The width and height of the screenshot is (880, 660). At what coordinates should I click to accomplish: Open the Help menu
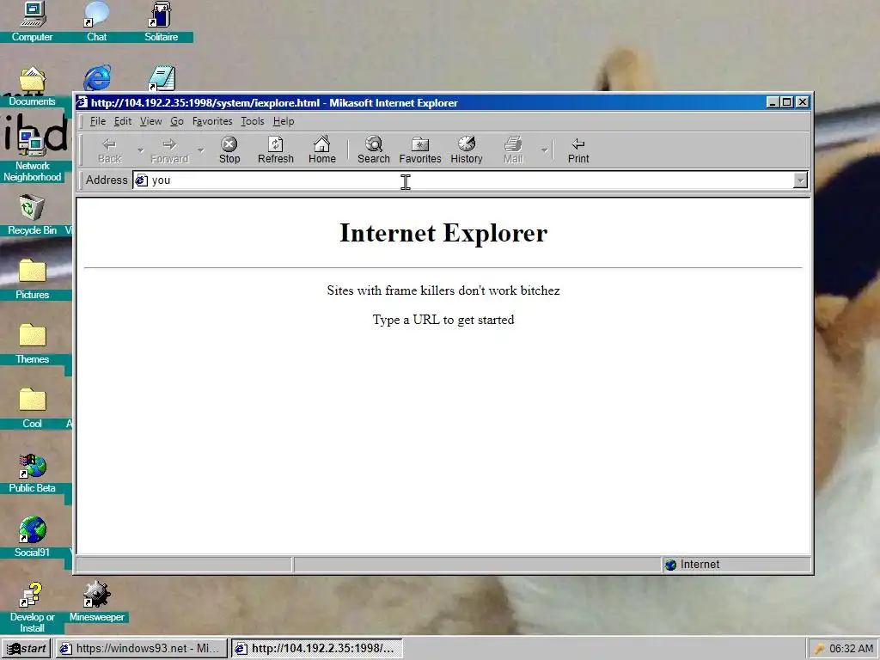click(284, 121)
